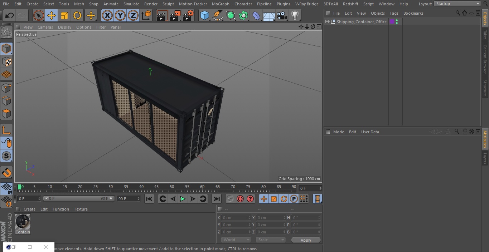Screen dimensions: 489x252
Task: Open Object manager Bookmarks menu
Action: pos(413,13)
